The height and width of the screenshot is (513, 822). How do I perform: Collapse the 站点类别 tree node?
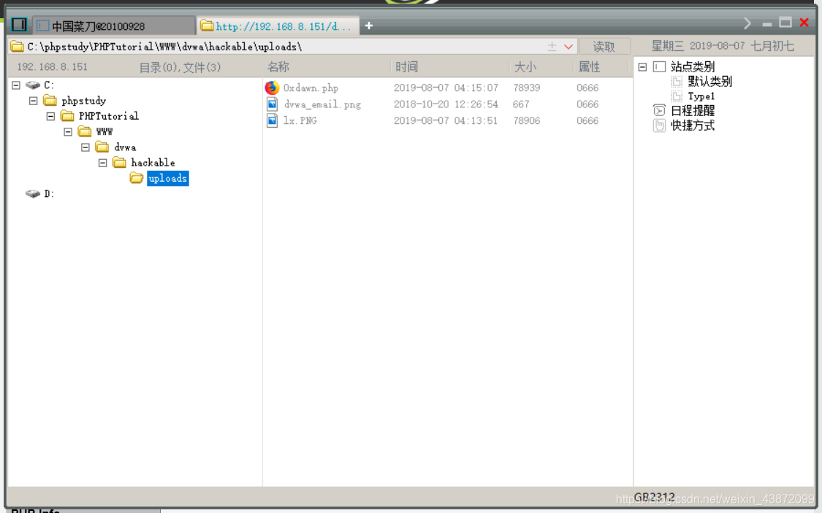tap(643, 67)
